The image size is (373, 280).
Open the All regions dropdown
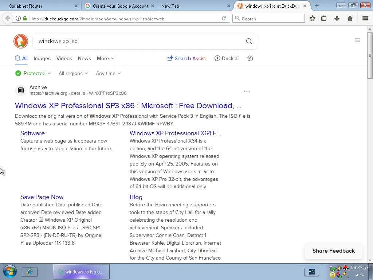73,73
